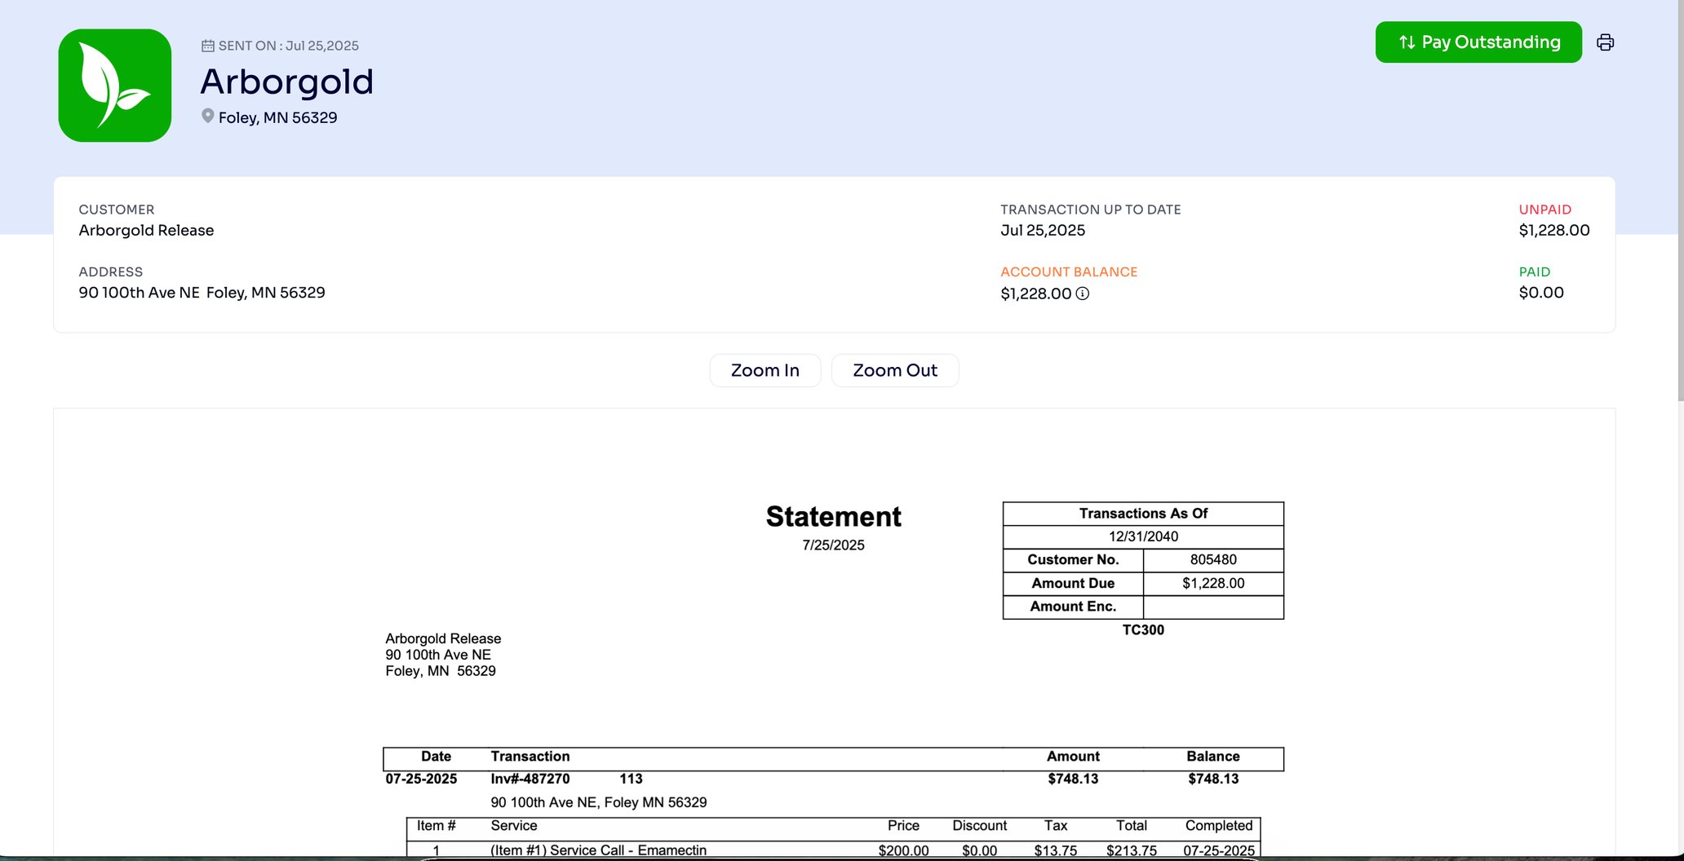The width and height of the screenshot is (1684, 861).
Task: Click the Zoom Out button
Action: (x=895, y=370)
